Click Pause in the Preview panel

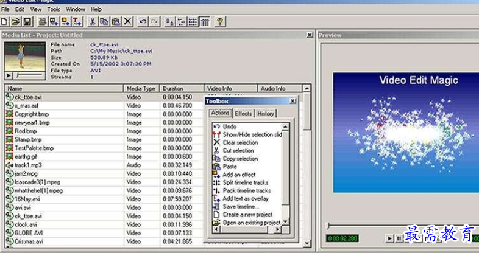[399, 238]
